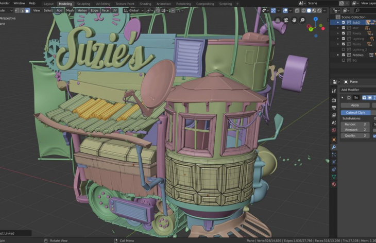376x243 pixels.
Task: Click the zoom magnifier icon in viewport
Action: coord(303,20)
